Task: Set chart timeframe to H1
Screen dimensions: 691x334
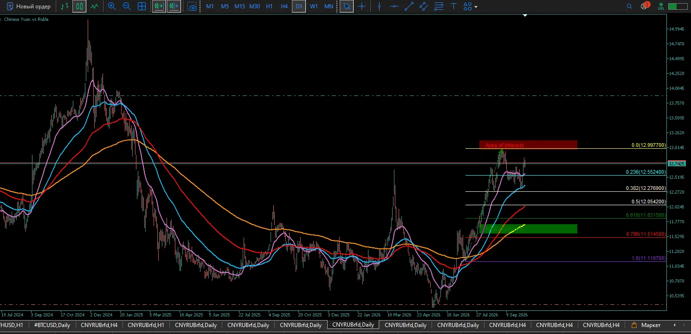Action: tap(269, 6)
